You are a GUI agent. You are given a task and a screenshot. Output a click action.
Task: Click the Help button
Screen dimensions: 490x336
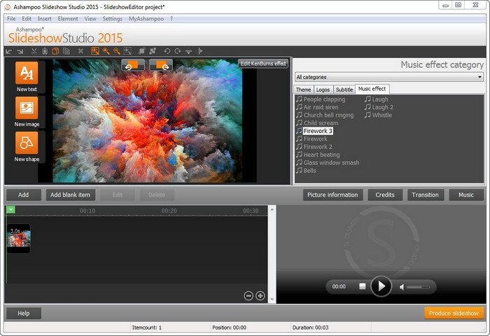click(x=23, y=313)
